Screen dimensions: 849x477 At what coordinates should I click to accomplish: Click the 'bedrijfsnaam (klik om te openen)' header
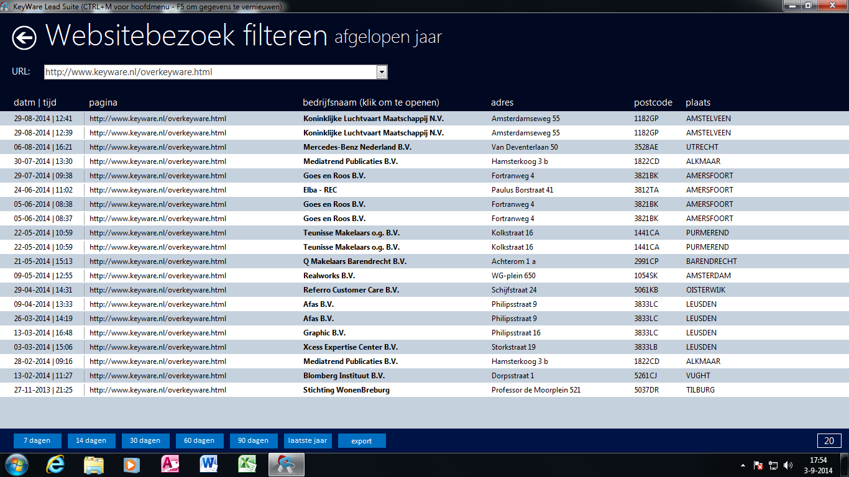pyautogui.click(x=371, y=102)
